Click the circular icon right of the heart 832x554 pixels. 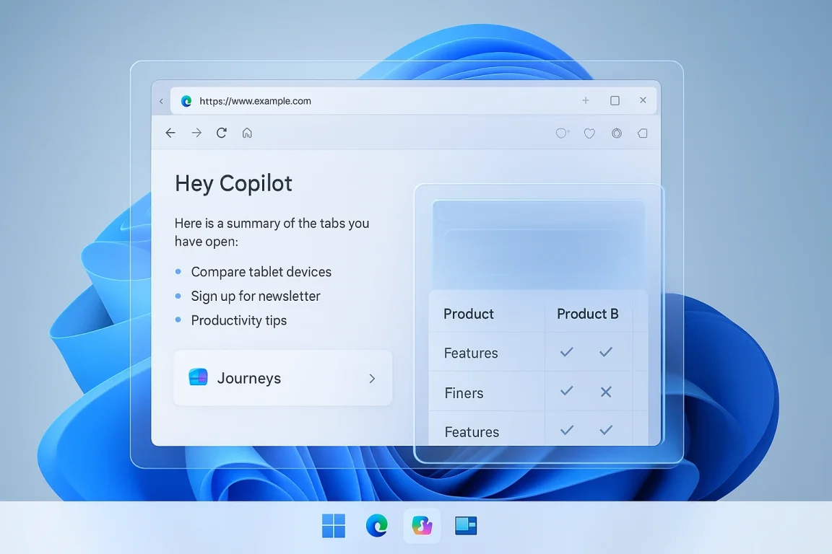(x=617, y=133)
